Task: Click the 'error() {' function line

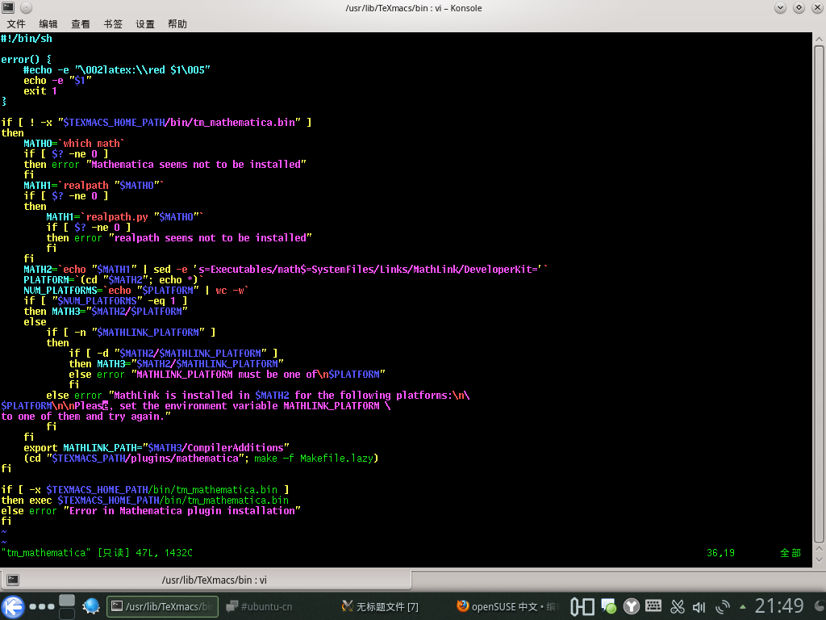Action: 27,60
